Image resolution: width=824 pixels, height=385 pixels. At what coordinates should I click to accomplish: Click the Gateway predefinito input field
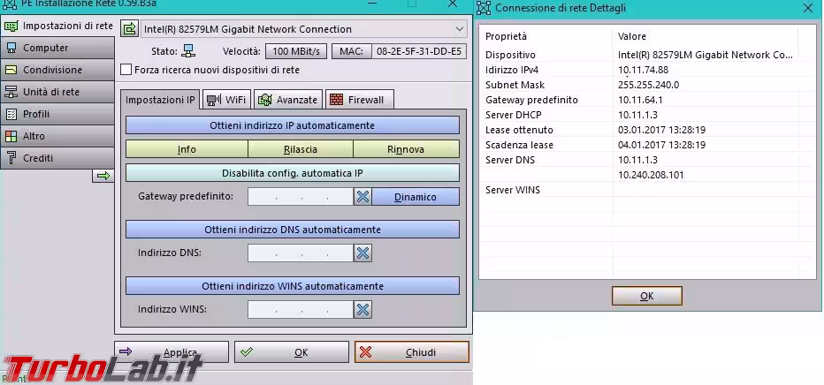click(x=300, y=196)
